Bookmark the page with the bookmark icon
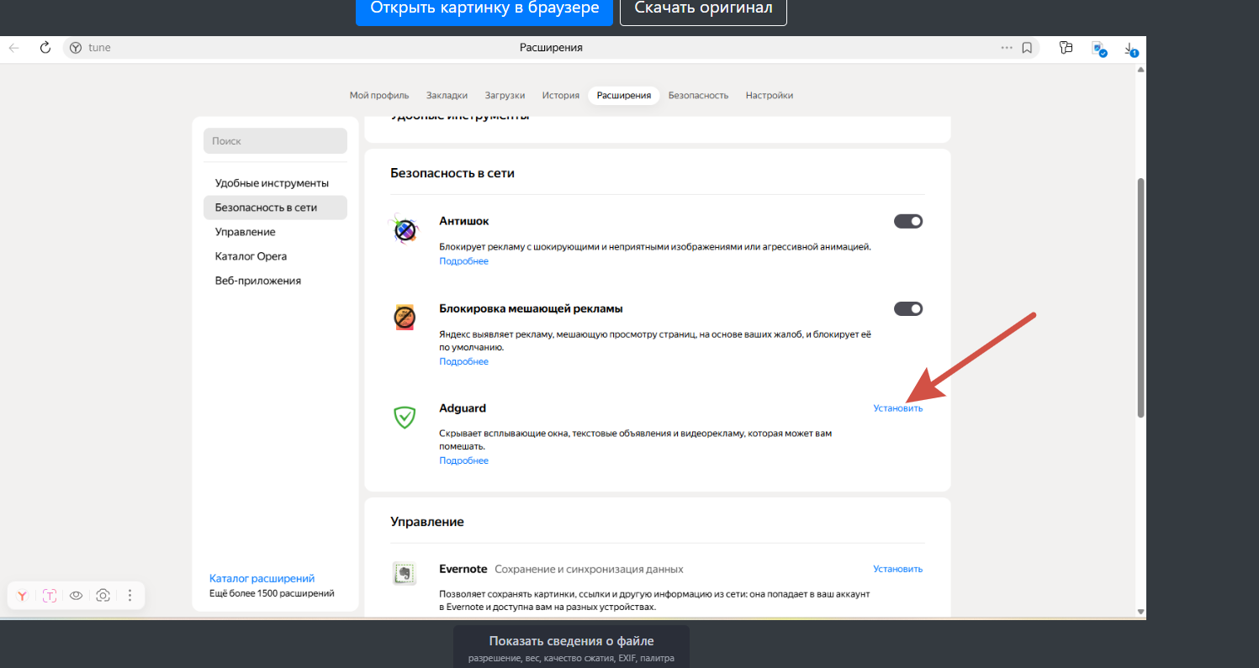Screen dimensions: 1259x668 click(x=1027, y=48)
